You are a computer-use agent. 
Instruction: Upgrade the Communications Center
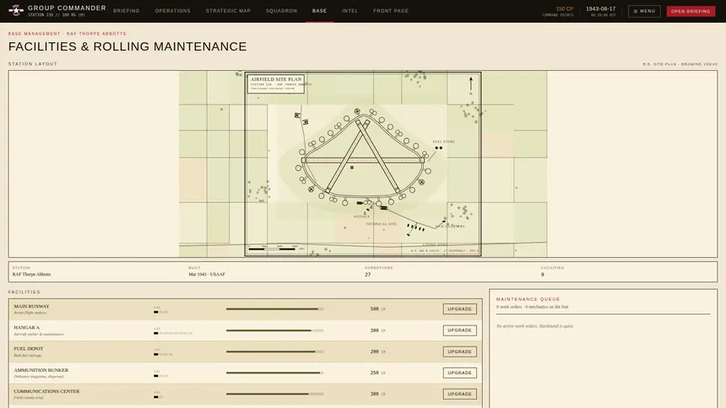click(460, 395)
